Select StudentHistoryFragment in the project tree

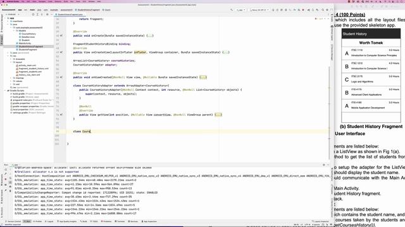31,47
